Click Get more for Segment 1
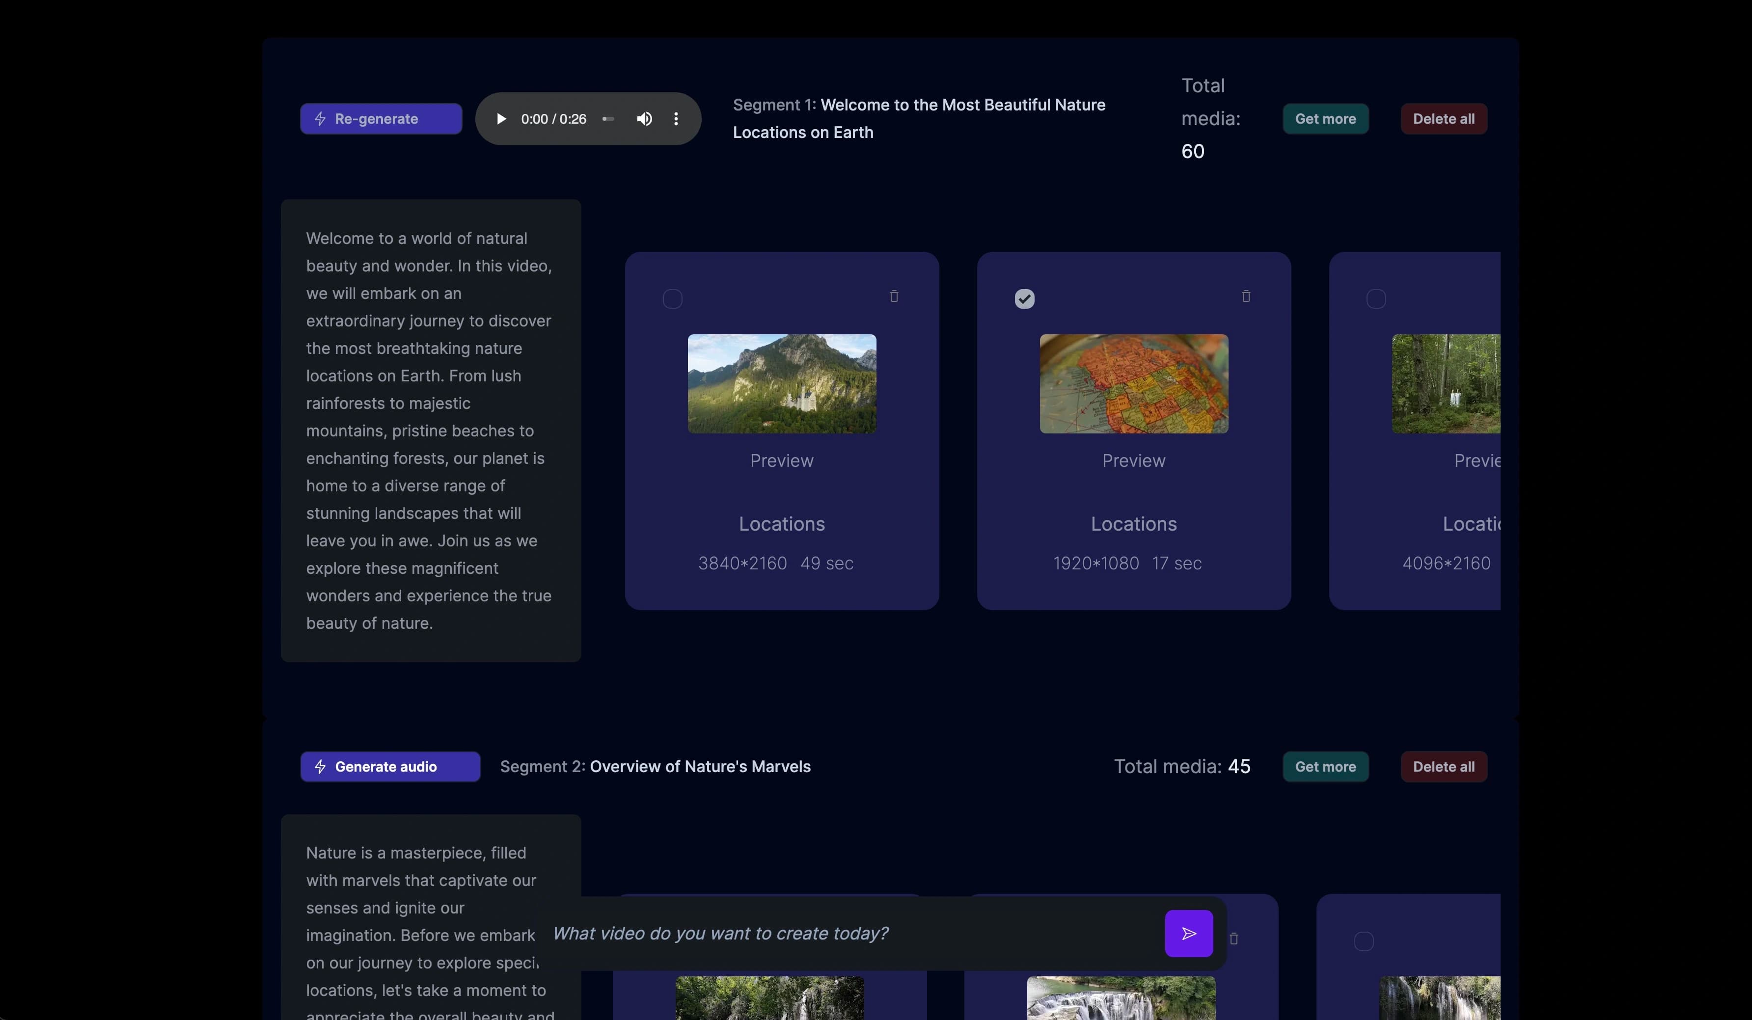Viewport: 1752px width, 1020px height. 1325,119
